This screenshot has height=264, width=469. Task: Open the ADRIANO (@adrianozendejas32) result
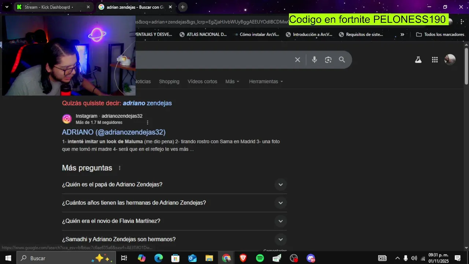click(x=114, y=132)
